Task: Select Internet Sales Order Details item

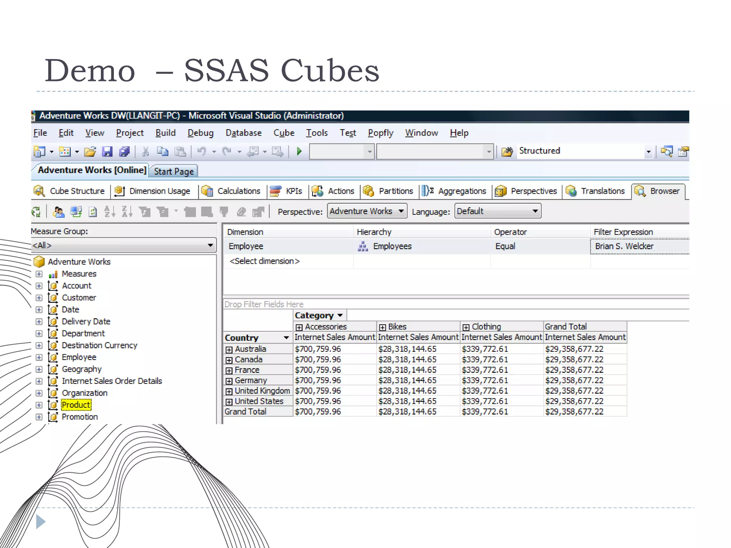Action: 112,381
